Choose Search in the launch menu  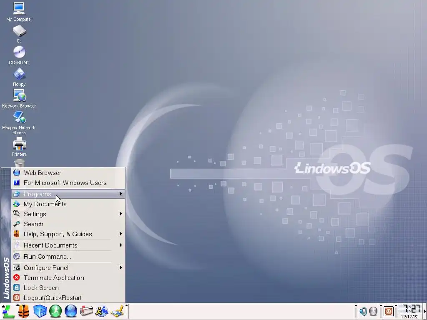pyautogui.click(x=68, y=224)
